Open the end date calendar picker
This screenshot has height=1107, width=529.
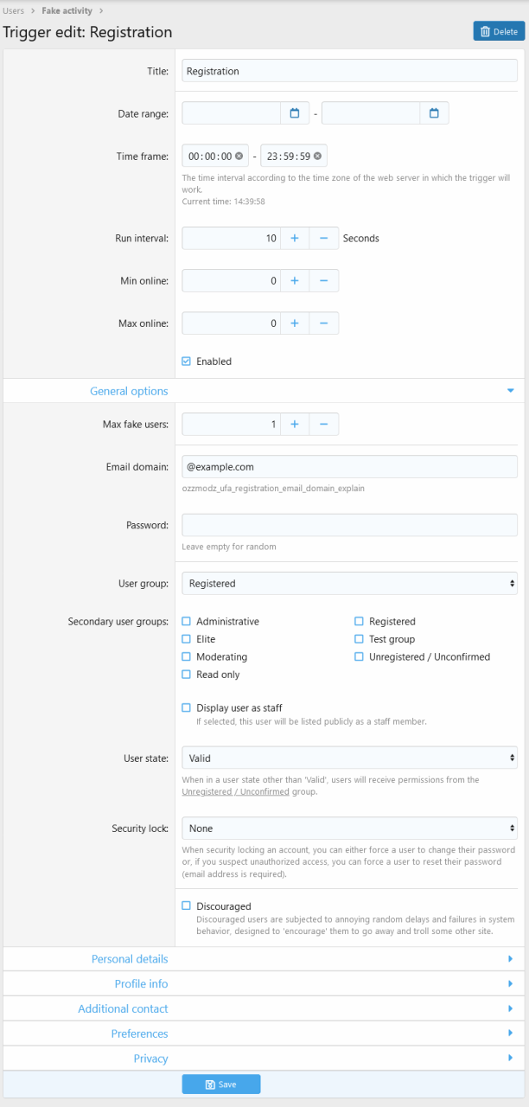click(x=434, y=113)
